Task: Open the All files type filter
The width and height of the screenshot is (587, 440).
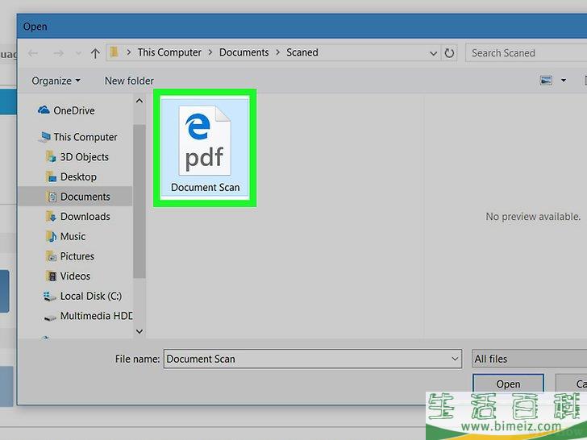Action: (x=529, y=359)
